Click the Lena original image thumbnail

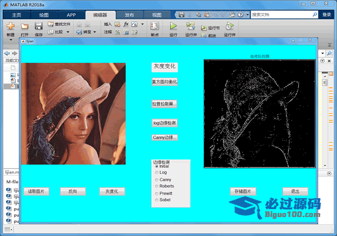click(x=73, y=114)
